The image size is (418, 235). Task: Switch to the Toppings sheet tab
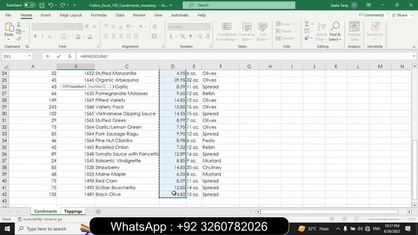coord(73,211)
